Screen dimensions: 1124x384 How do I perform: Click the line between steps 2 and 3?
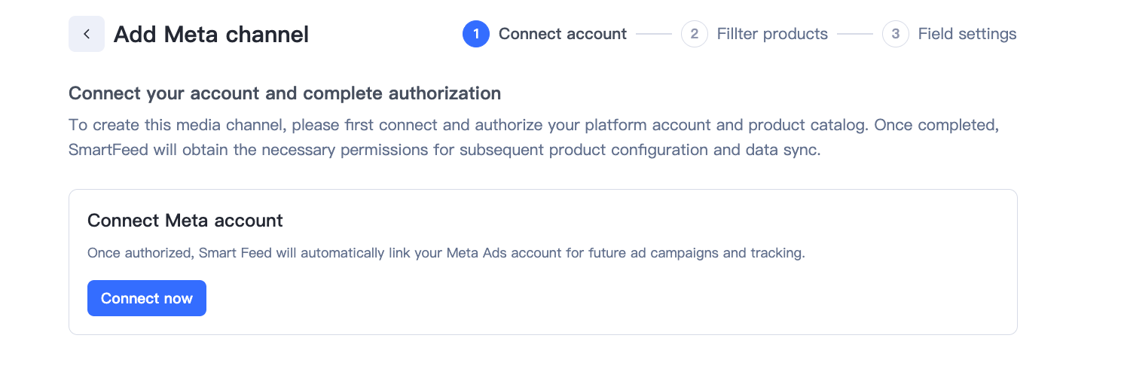(x=854, y=34)
